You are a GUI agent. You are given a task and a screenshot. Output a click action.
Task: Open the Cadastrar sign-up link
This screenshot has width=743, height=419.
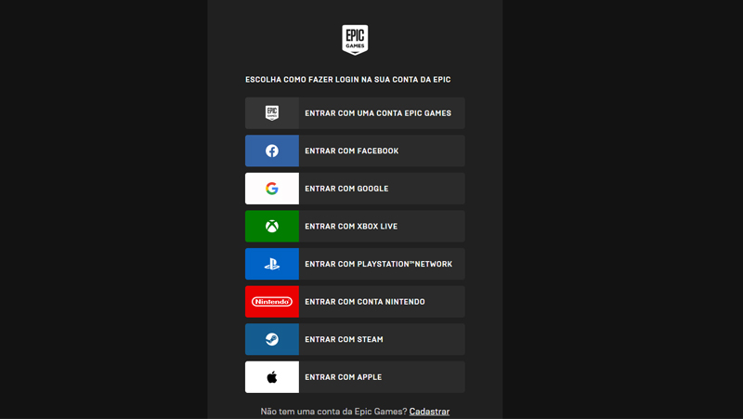click(x=429, y=412)
